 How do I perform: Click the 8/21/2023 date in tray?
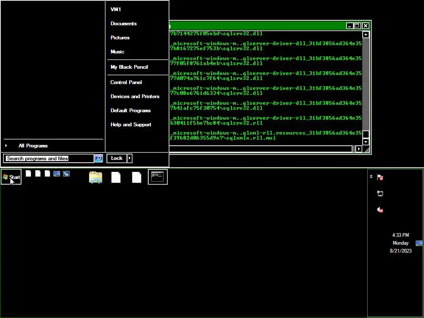coord(400,251)
